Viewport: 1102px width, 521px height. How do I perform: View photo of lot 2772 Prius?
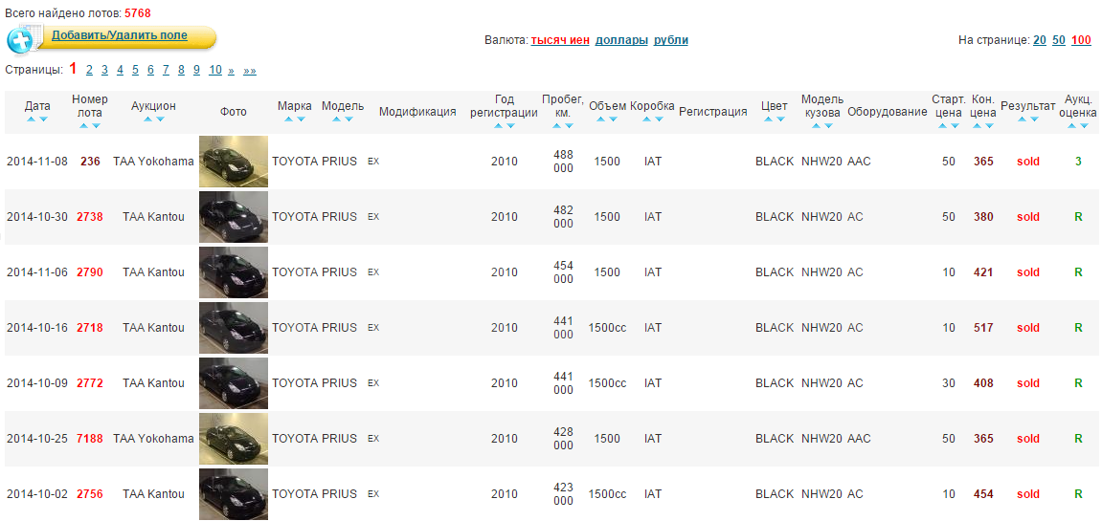point(234,383)
